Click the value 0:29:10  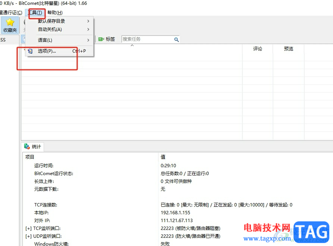point(169,166)
